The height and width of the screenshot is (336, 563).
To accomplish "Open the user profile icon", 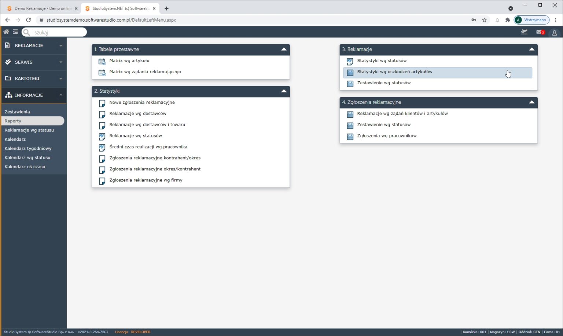I will pos(554,33).
